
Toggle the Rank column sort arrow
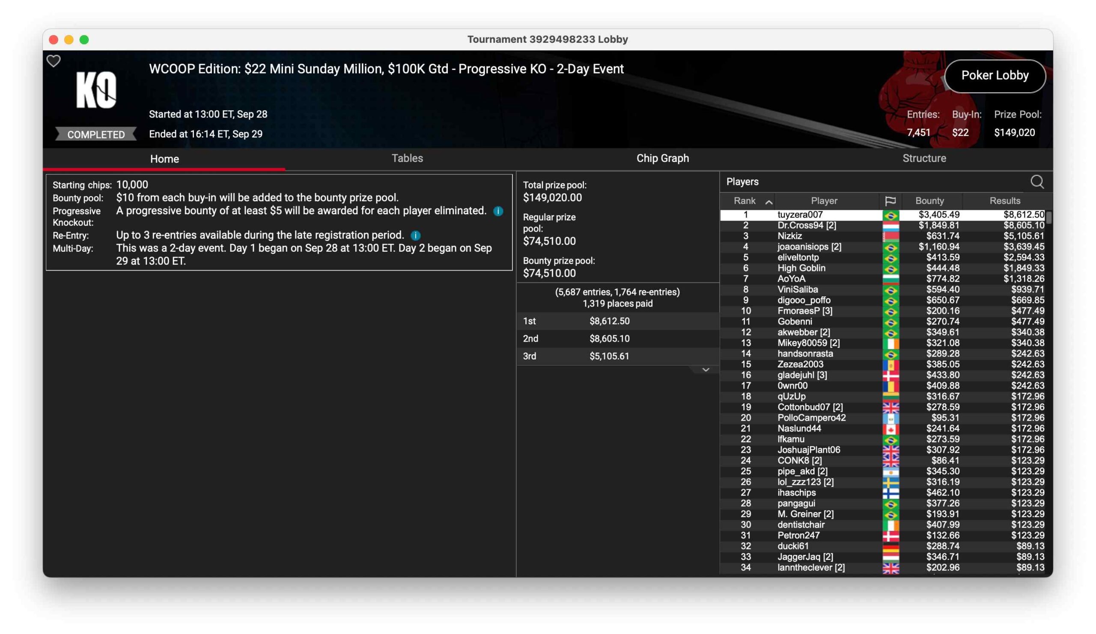(768, 201)
